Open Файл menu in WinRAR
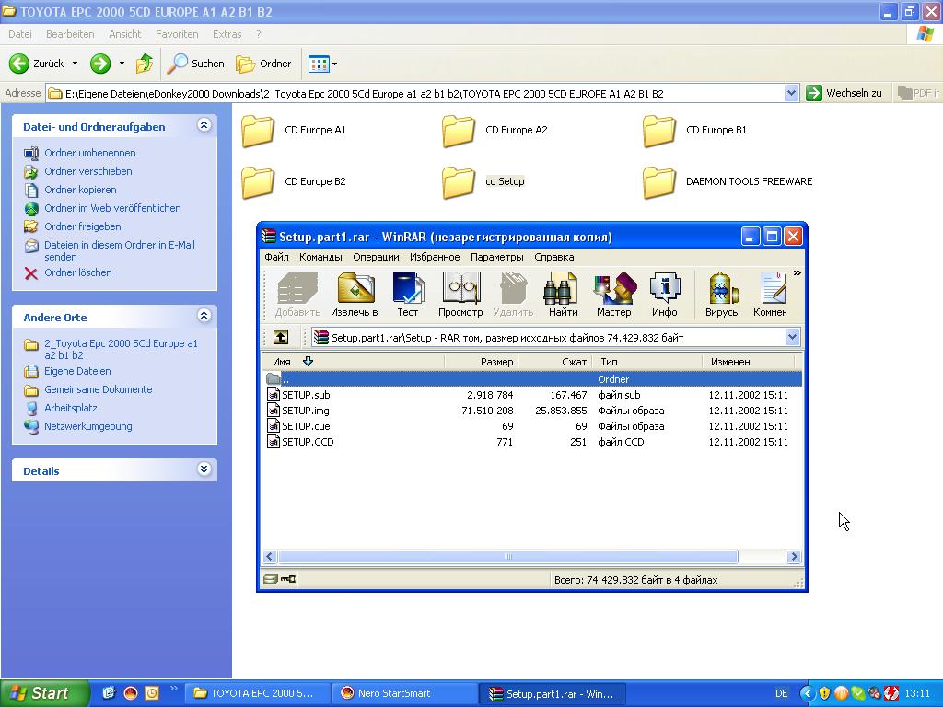Viewport: 943px width, 707px height. 276,257
